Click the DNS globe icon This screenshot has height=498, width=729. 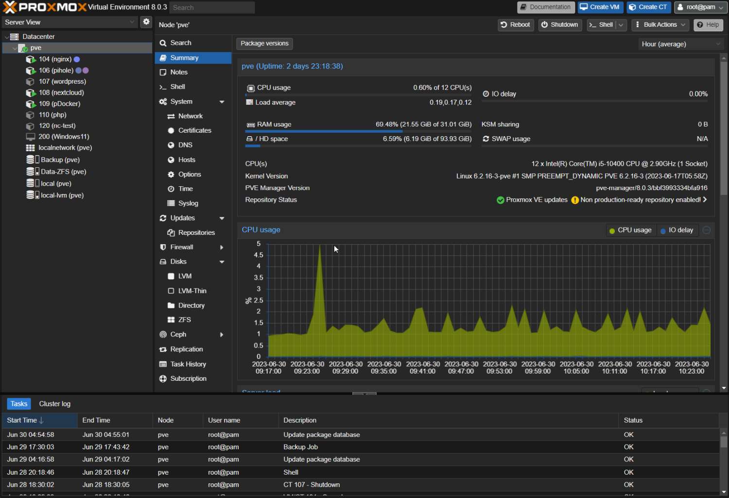pyautogui.click(x=171, y=145)
